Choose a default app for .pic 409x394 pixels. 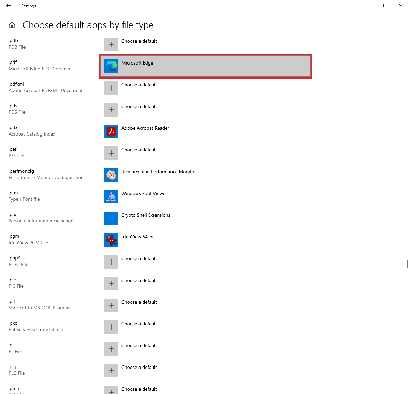[x=111, y=284]
